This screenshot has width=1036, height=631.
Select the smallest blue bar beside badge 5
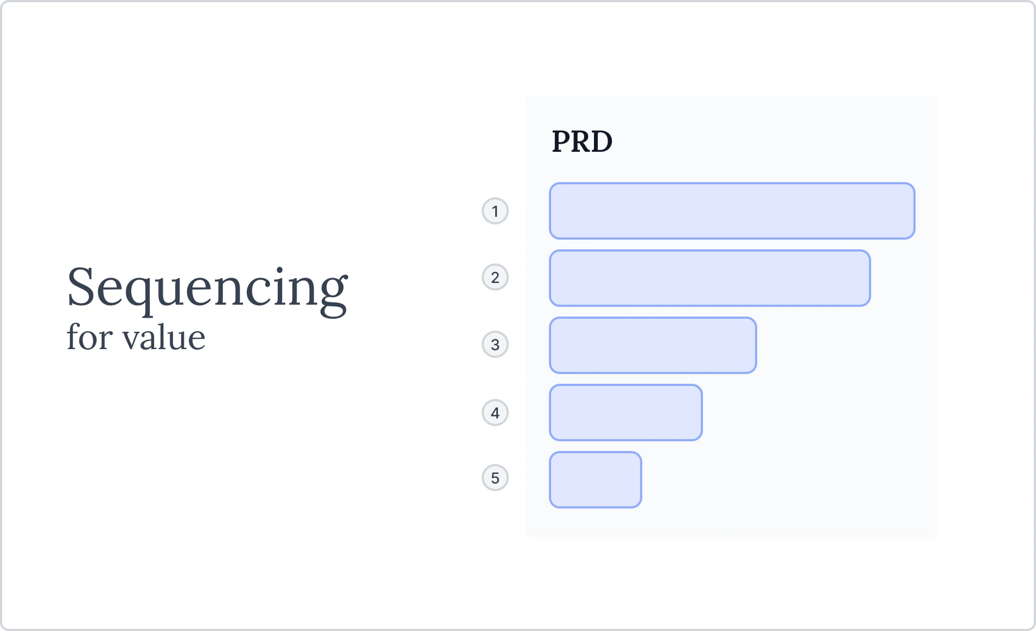[x=595, y=480]
